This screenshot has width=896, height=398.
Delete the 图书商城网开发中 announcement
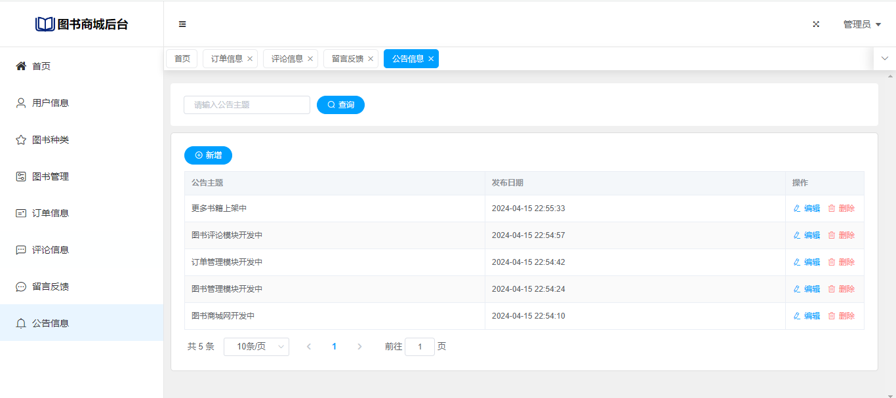click(842, 316)
